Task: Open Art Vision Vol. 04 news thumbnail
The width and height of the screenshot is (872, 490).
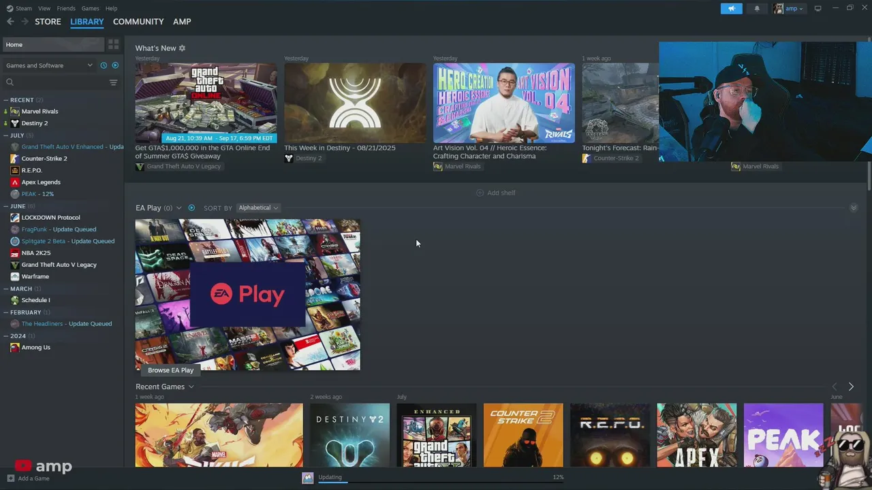Action: point(503,103)
